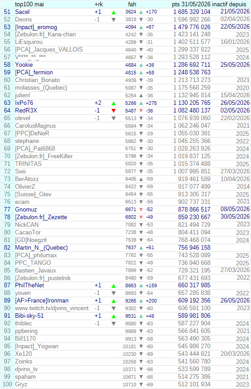This screenshot has height=389, width=251.
Task: Open the Sacel member name
Action: (x=22, y=12)
